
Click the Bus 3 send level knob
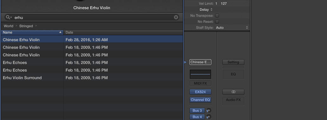click(208, 111)
